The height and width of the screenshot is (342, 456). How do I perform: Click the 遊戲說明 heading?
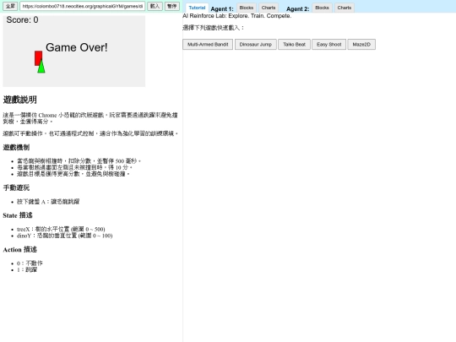click(19, 100)
